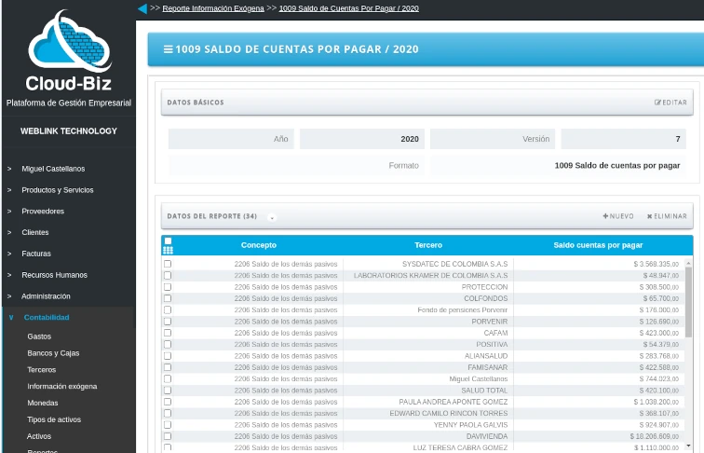Click the WEBLINK TECHNOLOGY company name

pyautogui.click(x=69, y=131)
